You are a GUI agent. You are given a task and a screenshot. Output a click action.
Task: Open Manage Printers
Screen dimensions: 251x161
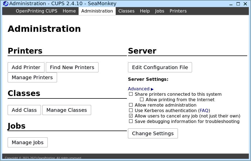pyautogui.click(x=32, y=78)
